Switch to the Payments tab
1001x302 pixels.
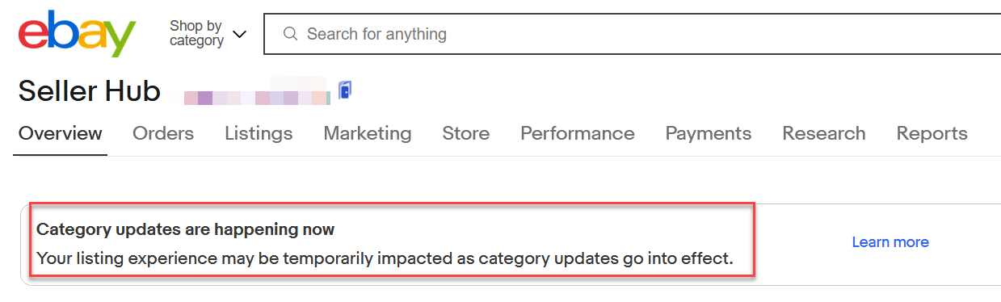click(x=709, y=133)
